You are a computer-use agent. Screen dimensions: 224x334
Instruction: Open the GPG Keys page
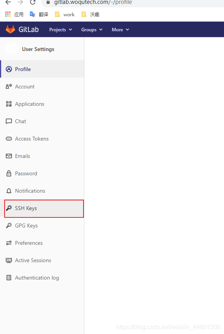click(42, 225)
